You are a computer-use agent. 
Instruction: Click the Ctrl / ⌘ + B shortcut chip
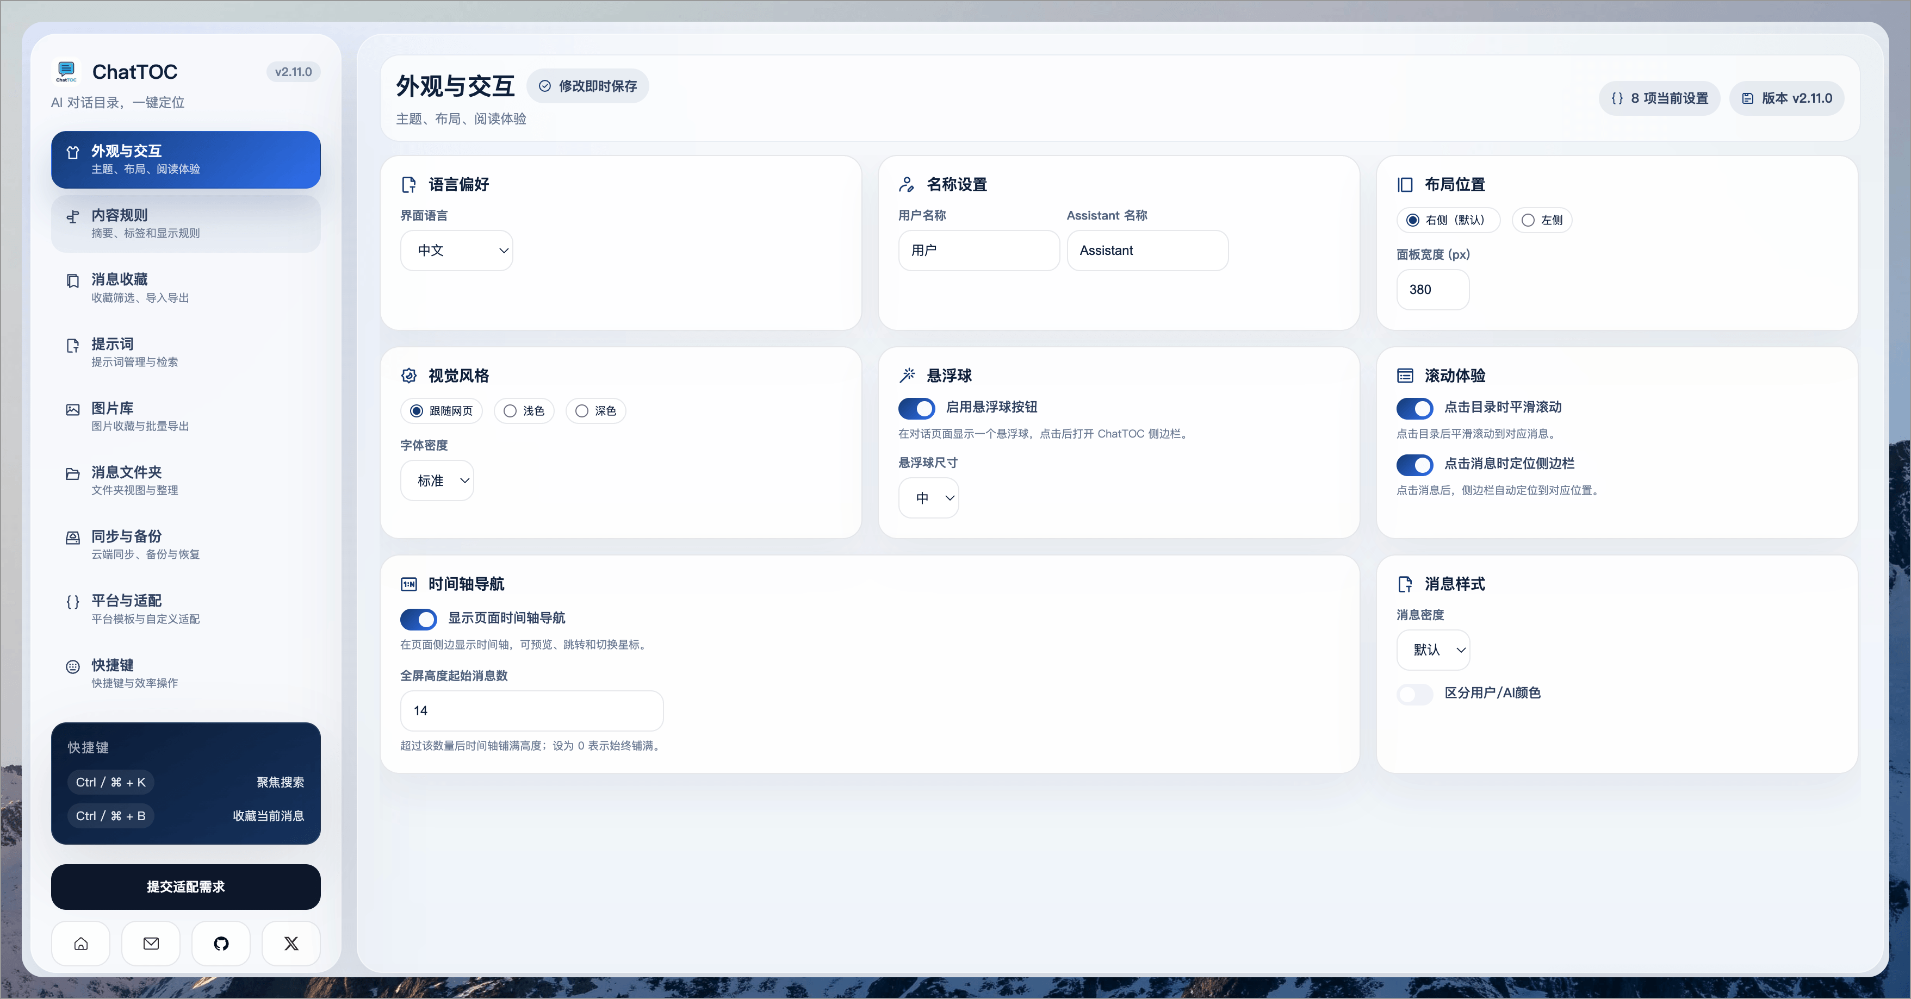click(x=111, y=816)
